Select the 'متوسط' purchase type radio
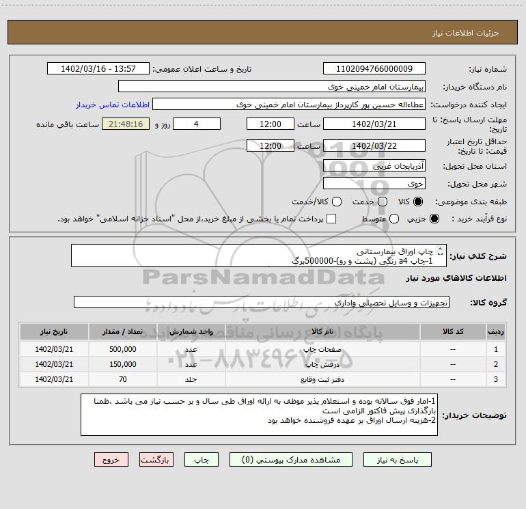Image resolution: width=526 pixels, height=509 pixels. tap(394, 219)
